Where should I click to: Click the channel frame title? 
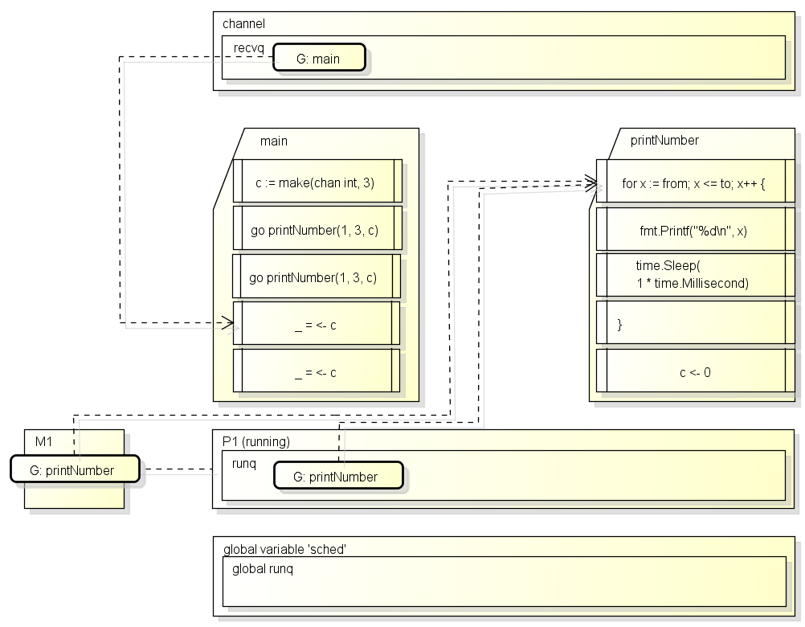click(244, 23)
